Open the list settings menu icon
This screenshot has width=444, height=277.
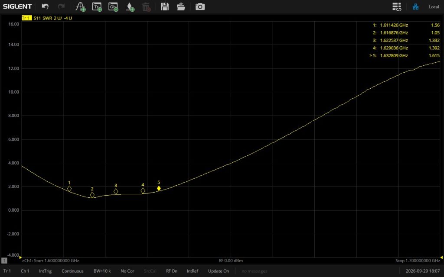coord(397,6)
